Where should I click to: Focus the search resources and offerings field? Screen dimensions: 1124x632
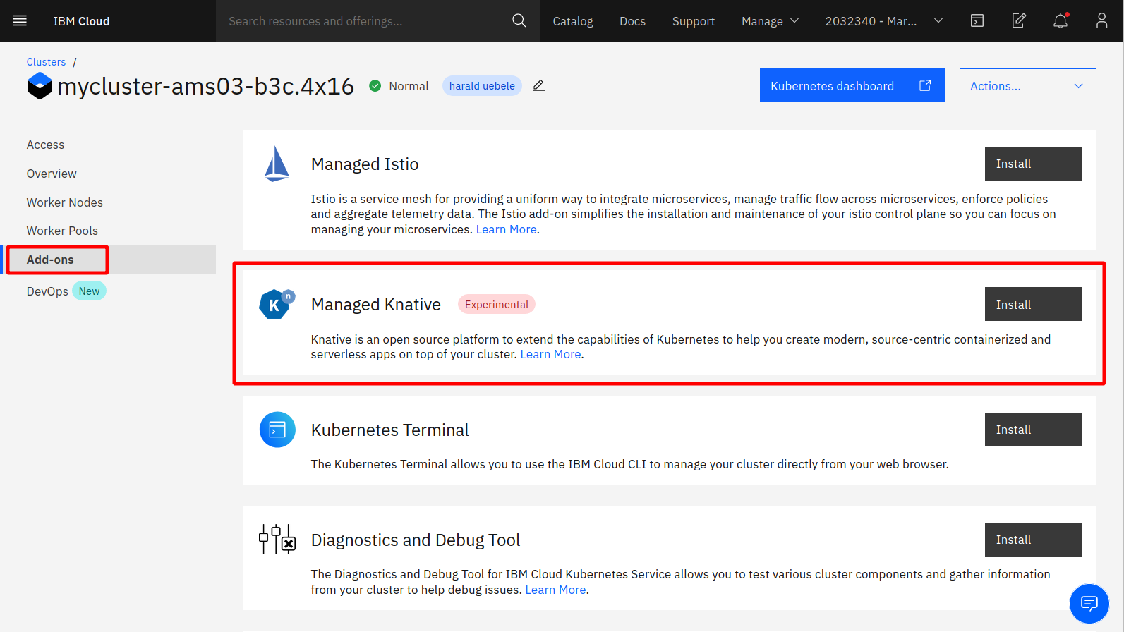(363, 21)
